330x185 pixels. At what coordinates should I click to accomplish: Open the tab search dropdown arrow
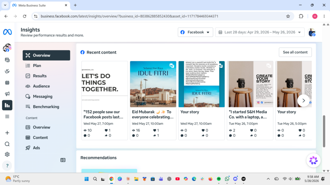tap(5, 5)
